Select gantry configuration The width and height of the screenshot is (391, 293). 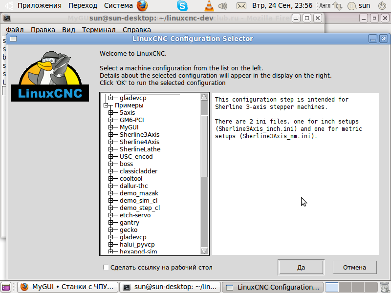click(130, 223)
